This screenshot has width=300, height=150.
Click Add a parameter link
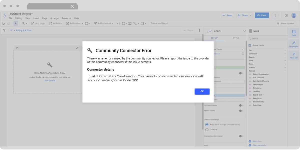click(257, 145)
